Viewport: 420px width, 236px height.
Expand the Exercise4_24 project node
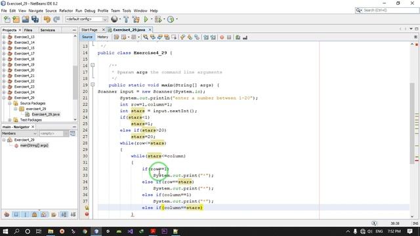coord(4,92)
